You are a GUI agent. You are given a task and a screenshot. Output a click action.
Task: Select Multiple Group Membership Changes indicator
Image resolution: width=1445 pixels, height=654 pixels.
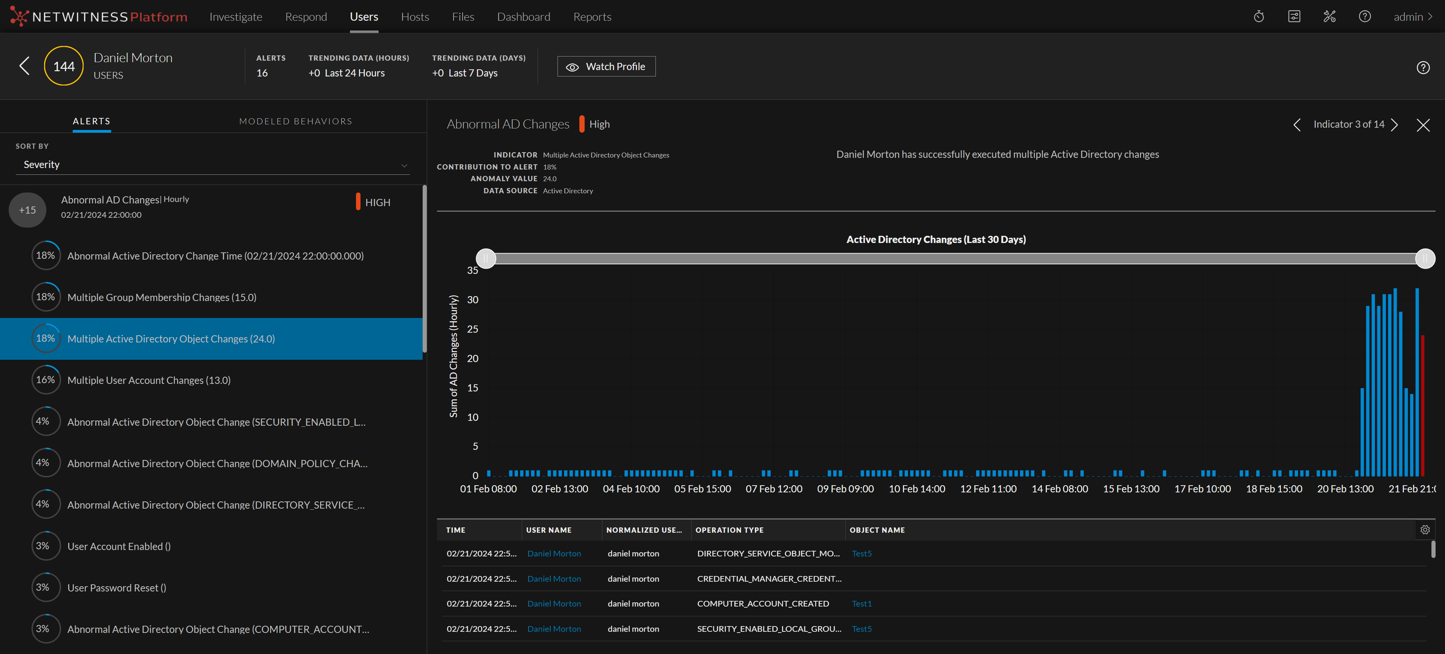pyautogui.click(x=162, y=297)
